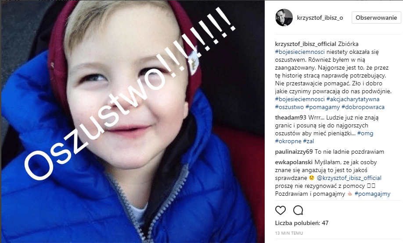This screenshot has height=243, width=403.
Task: Open the #pomagajmy hashtag
Action: coord(372,194)
